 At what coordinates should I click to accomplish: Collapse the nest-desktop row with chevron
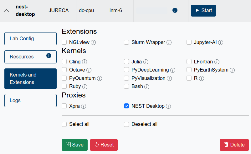tap(6, 11)
